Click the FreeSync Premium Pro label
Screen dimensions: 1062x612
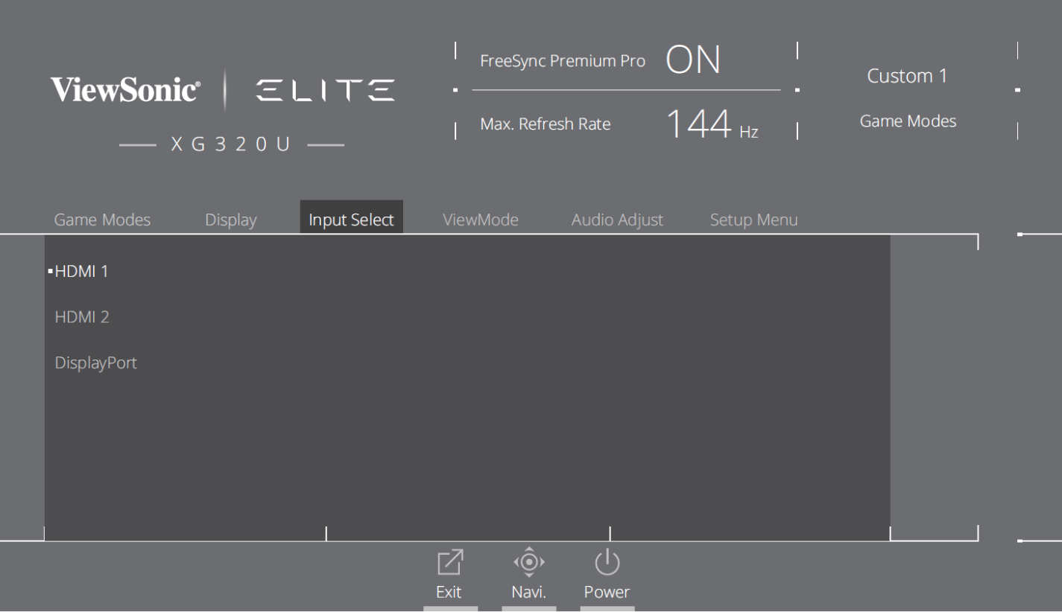(563, 61)
